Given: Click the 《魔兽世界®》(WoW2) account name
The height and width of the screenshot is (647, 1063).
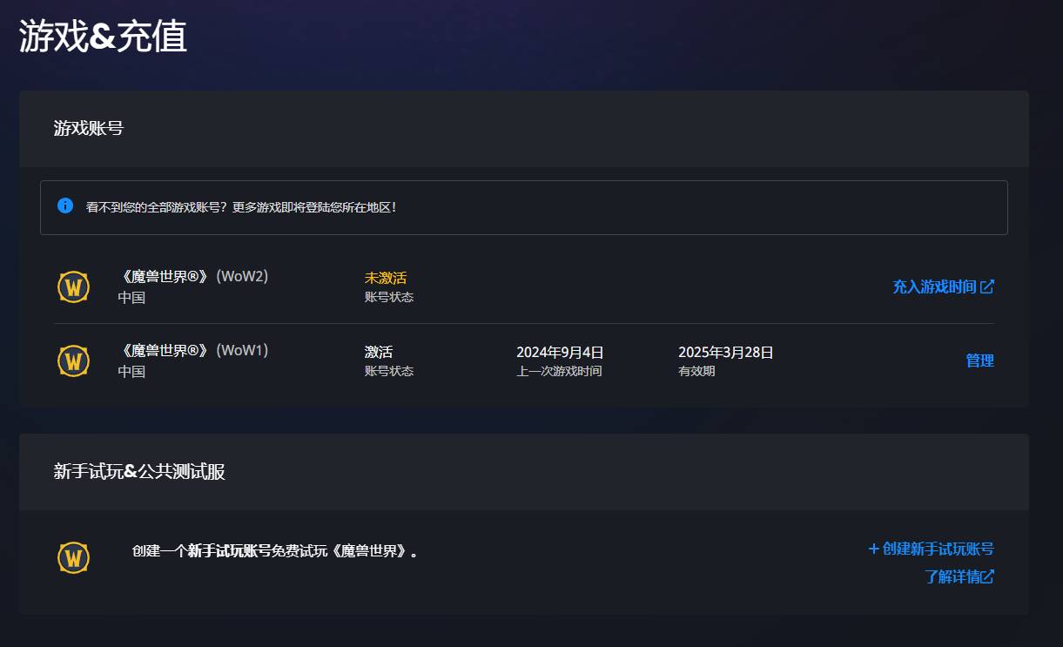Looking at the screenshot, I should 193,277.
